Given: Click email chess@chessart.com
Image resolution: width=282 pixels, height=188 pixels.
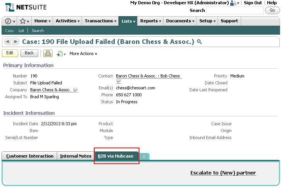Looking at the screenshot, I should [136, 88].
